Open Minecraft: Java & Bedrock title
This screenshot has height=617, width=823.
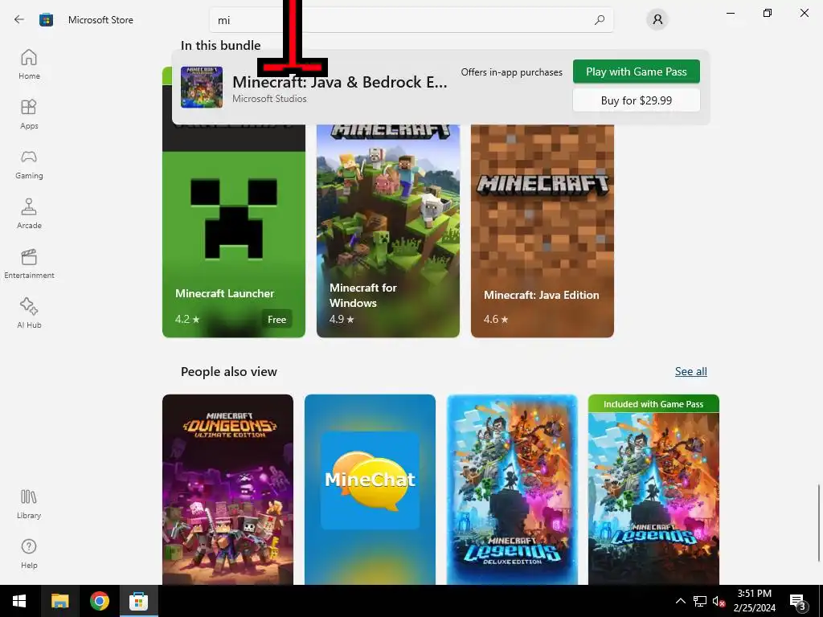(340, 82)
